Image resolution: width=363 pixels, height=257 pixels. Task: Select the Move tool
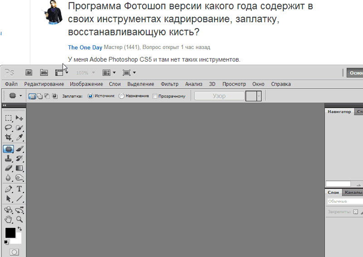click(19, 118)
